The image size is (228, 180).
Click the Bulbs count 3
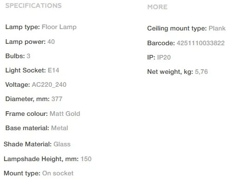click(x=28, y=56)
